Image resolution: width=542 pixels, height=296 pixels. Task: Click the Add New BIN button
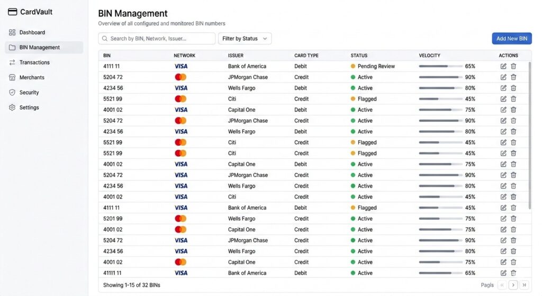point(511,39)
